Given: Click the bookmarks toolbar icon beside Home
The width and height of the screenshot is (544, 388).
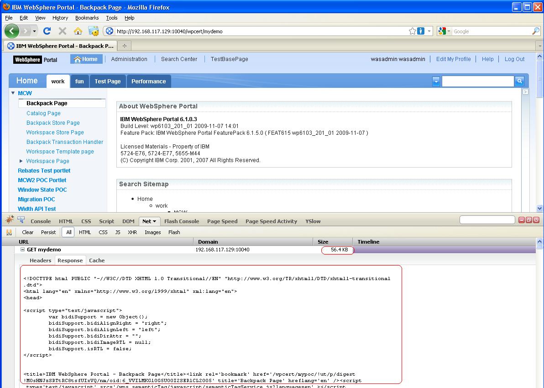Looking at the screenshot, I should (93, 31).
